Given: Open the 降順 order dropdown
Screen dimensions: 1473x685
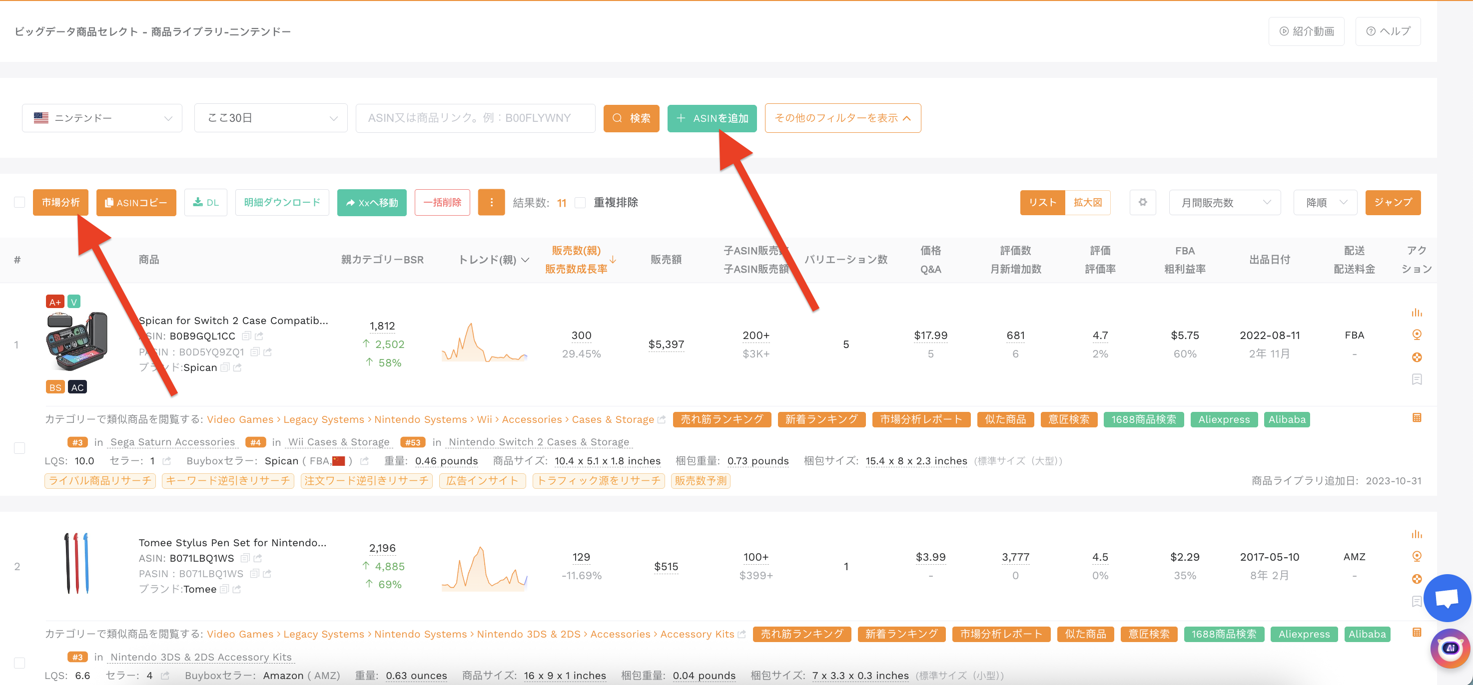Looking at the screenshot, I should pyautogui.click(x=1325, y=202).
